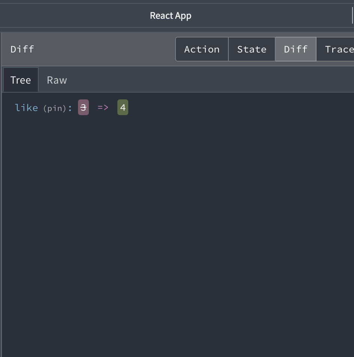Click the React App title
Viewport: 354px width, 357px height.
pos(171,16)
